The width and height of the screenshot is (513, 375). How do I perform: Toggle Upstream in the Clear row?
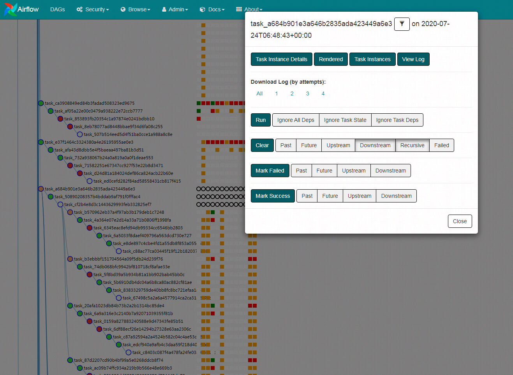[338, 145]
